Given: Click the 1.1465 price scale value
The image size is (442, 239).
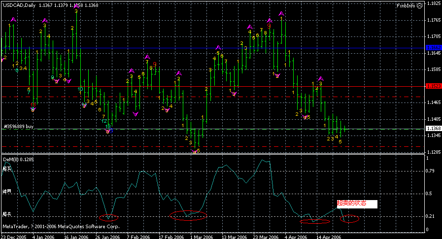Looking at the screenshot, I should [x=434, y=102].
